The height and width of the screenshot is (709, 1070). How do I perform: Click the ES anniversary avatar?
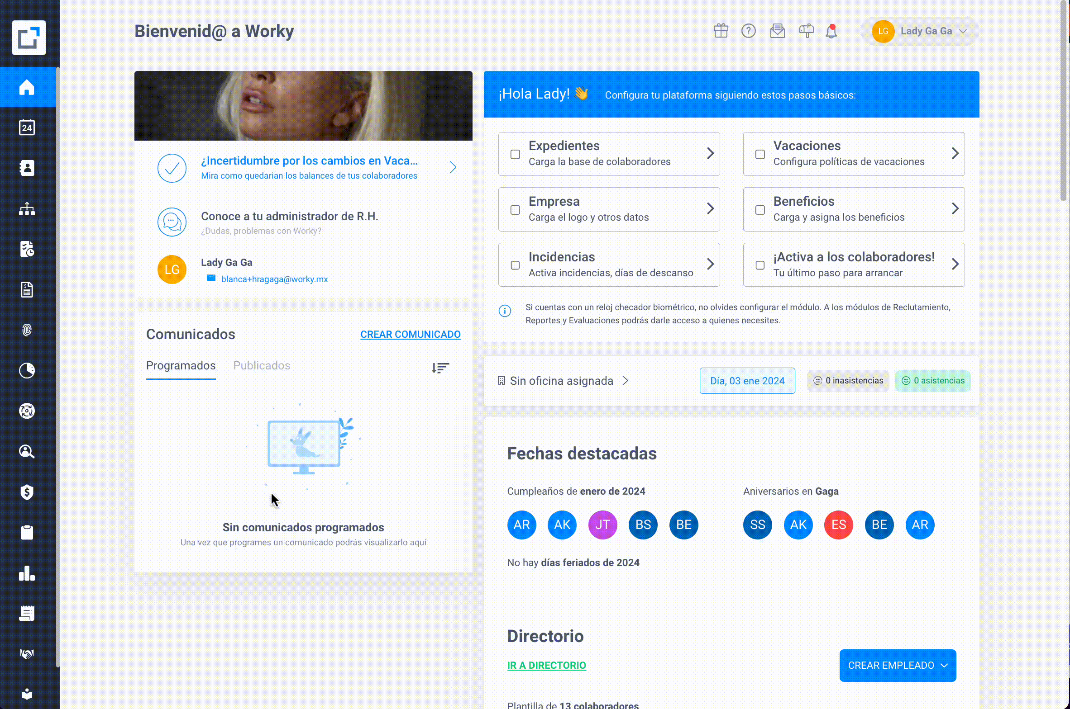(x=839, y=525)
